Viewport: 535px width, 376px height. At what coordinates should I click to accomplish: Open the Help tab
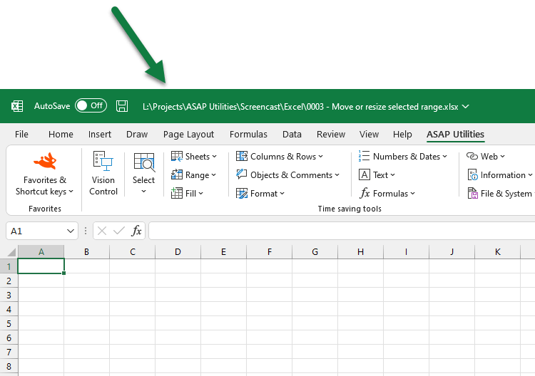pos(402,134)
